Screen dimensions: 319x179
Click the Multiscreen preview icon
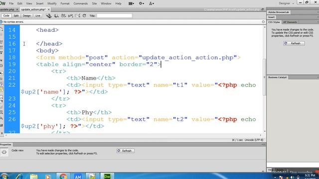[x=49, y=15]
